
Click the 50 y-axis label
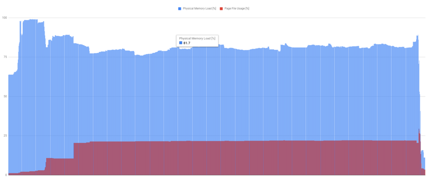(5, 97)
